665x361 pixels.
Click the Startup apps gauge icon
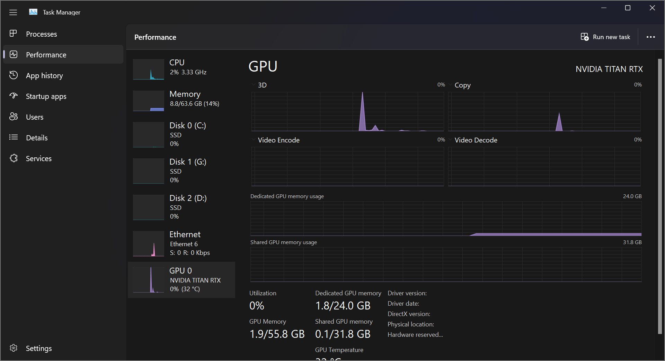pos(14,96)
